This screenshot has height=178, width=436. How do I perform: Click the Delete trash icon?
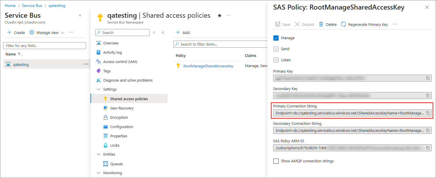[x=321, y=24]
